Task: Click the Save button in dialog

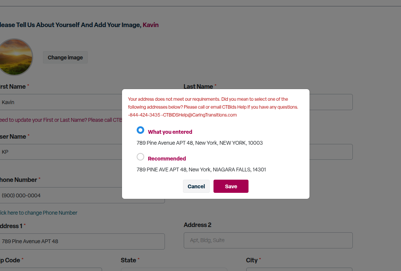Action: tap(231, 186)
